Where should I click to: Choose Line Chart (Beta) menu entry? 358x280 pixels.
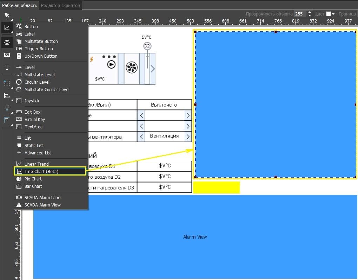(41, 171)
